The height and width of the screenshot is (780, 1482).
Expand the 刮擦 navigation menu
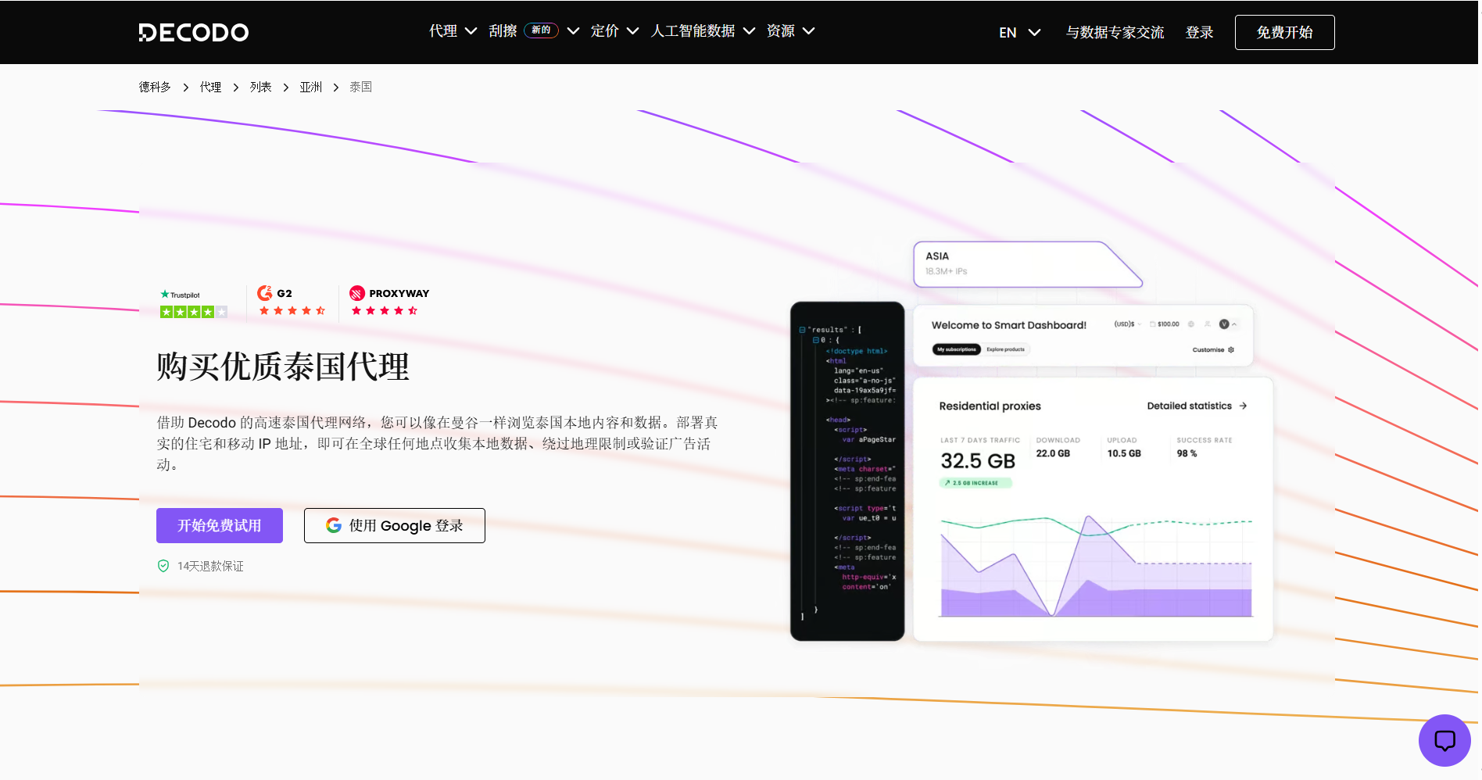click(x=535, y=31)
